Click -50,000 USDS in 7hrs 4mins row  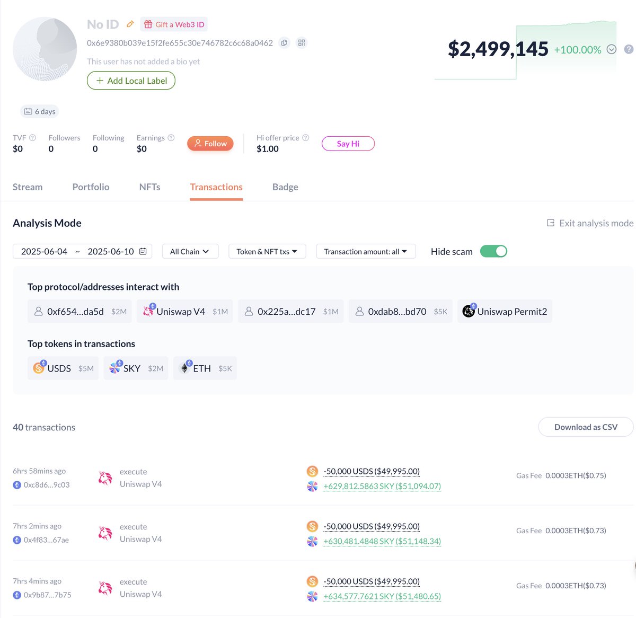pos(372,581)
